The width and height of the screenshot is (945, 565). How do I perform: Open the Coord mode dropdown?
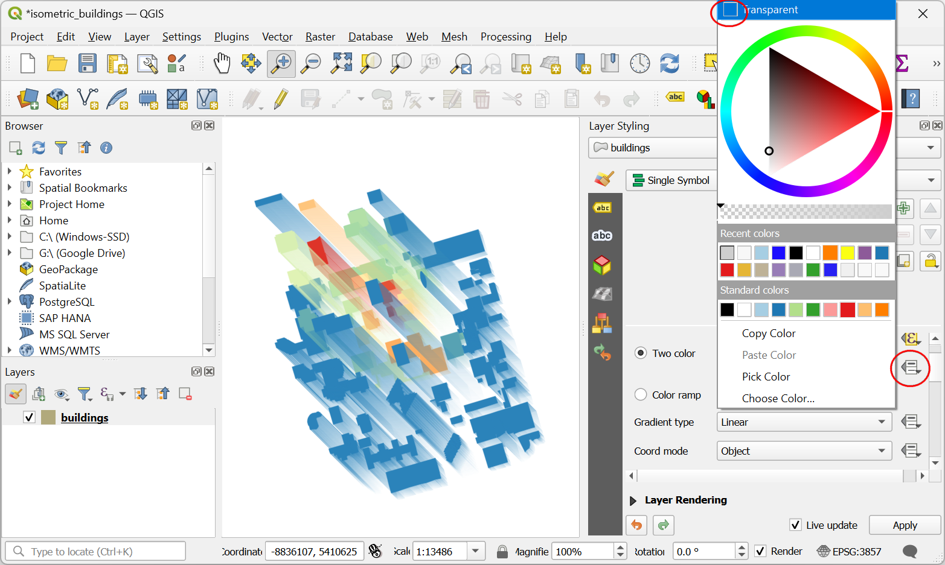(804, 451)
